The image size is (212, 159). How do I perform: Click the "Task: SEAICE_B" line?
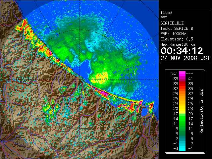(177, 28)
